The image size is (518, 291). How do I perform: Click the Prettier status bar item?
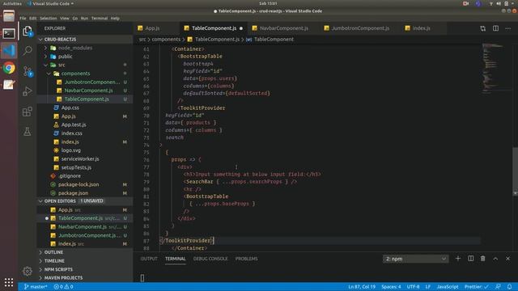pos(477,287)
